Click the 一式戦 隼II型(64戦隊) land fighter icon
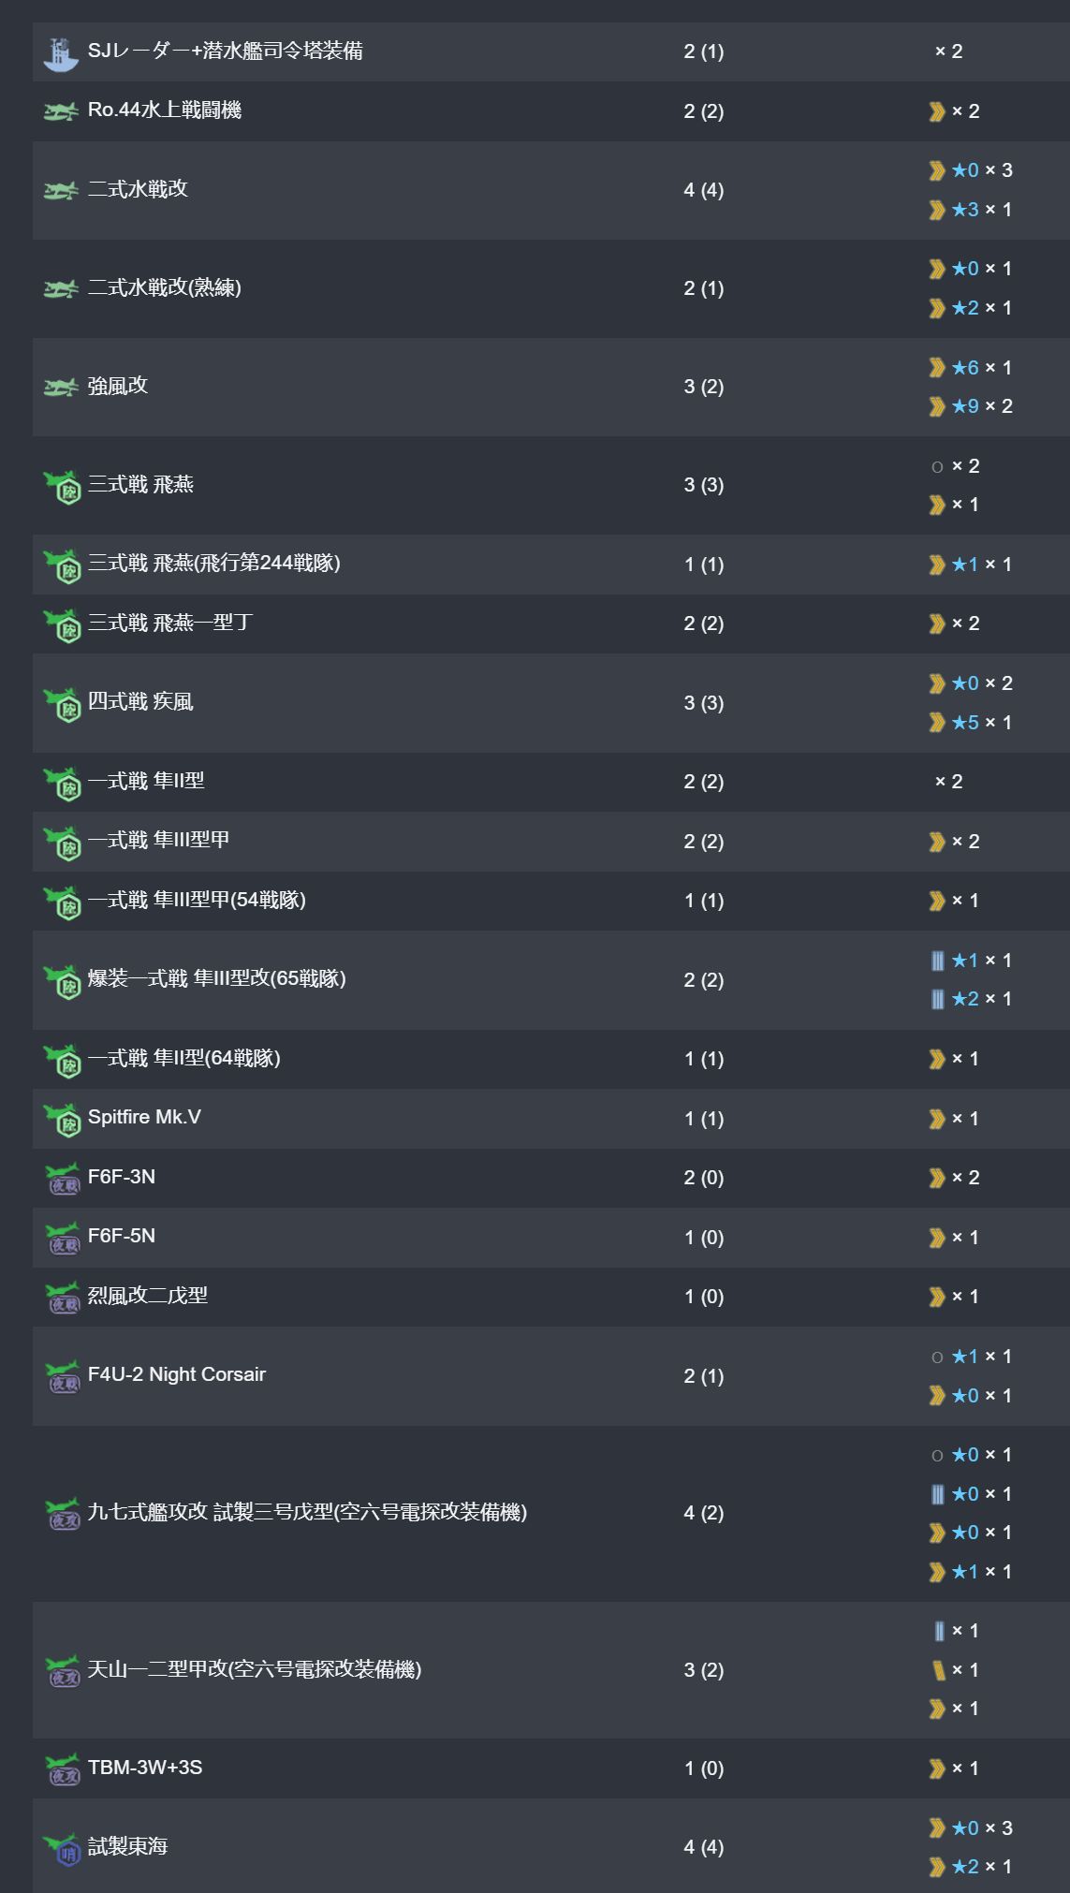The height and width of the screenshot is (1893, 1070). (x=63, y=1060)
